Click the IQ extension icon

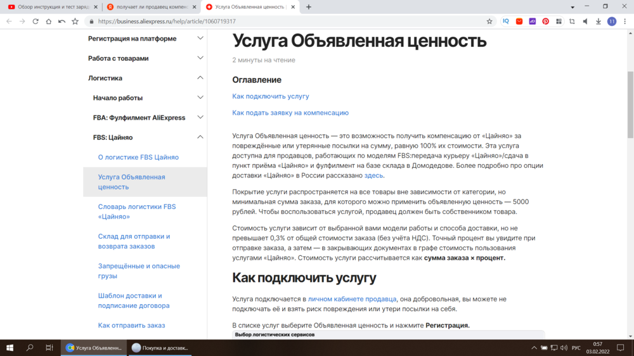[x=506, y=21]
